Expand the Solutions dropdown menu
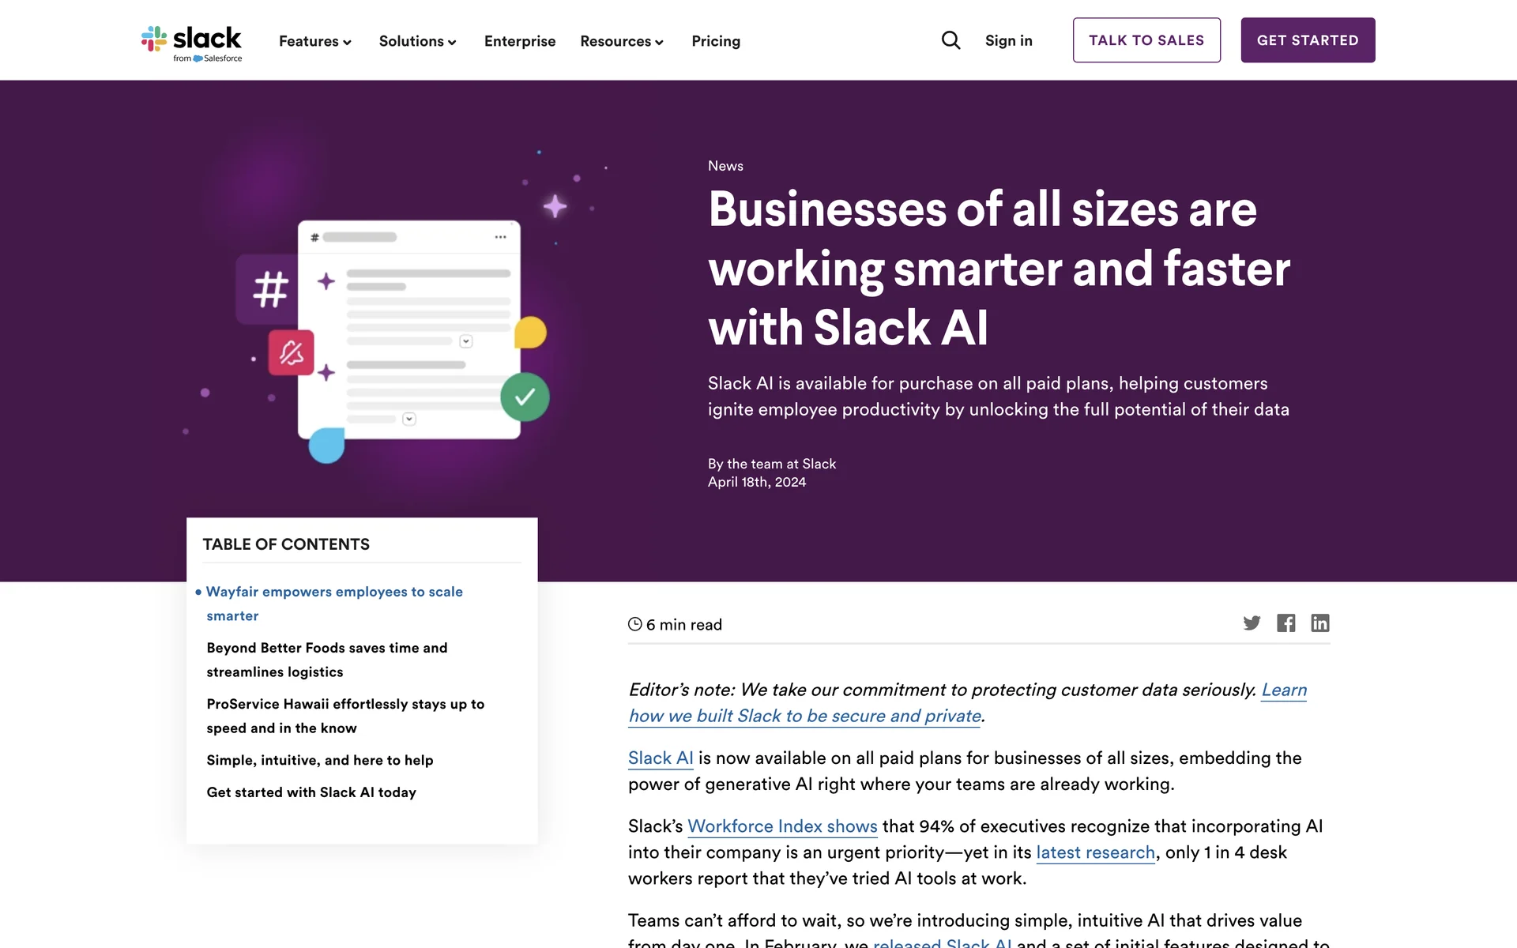Screen dimensions: 1517x948 (417, 41)
